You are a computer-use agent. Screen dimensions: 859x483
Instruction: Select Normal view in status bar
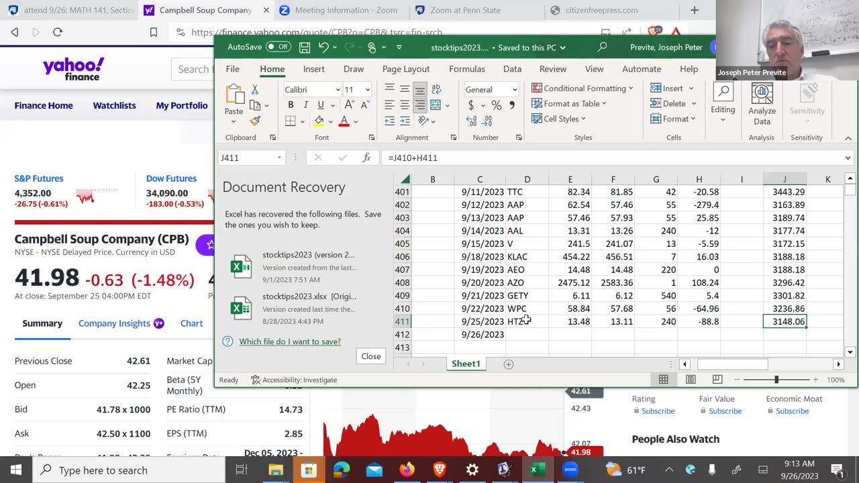[x=663, y=380]
